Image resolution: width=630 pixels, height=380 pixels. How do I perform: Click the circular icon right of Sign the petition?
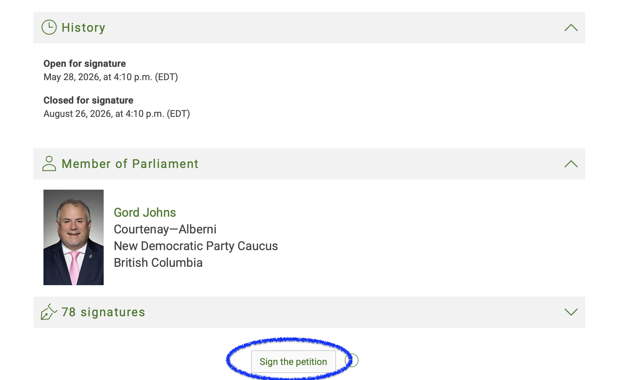click(352, 361)
